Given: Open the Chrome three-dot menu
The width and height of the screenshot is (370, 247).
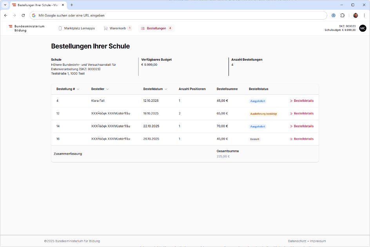Looking at the screenshot, I should pos(365,15).
